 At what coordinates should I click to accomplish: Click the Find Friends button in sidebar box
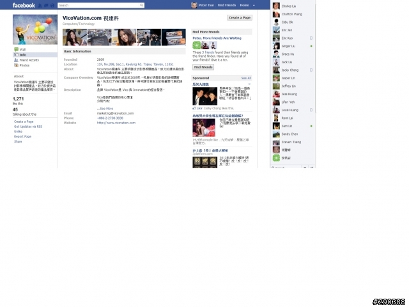click(x=203, y=67)
